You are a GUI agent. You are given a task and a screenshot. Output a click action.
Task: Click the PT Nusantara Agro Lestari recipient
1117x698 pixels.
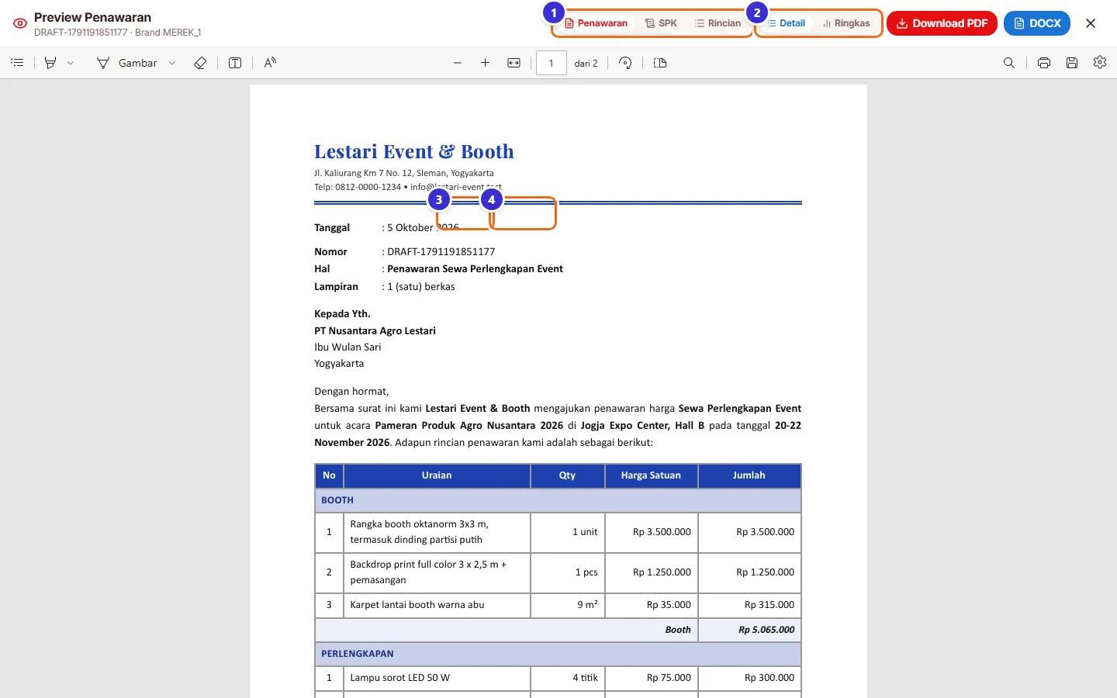coord(375,330)
